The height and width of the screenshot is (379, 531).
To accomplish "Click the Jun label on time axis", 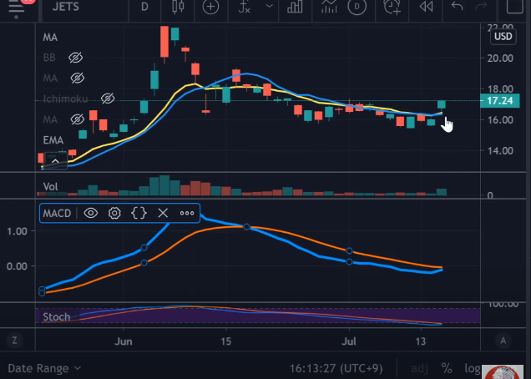I will [x=124, y=341].
